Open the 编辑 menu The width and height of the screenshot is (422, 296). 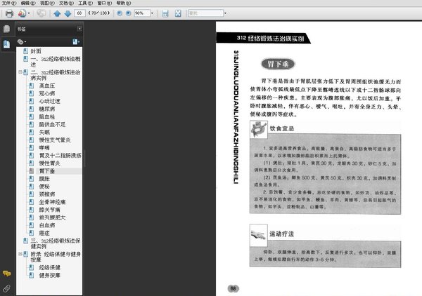(28, 4)
